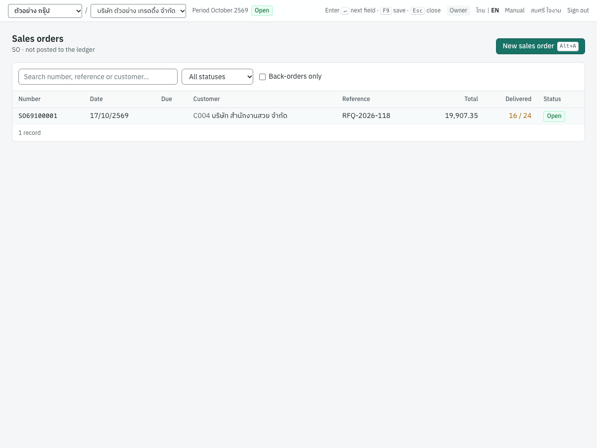Switch language to EN
Viewport: 597px width, 448px height.
(x=495, y=10)
